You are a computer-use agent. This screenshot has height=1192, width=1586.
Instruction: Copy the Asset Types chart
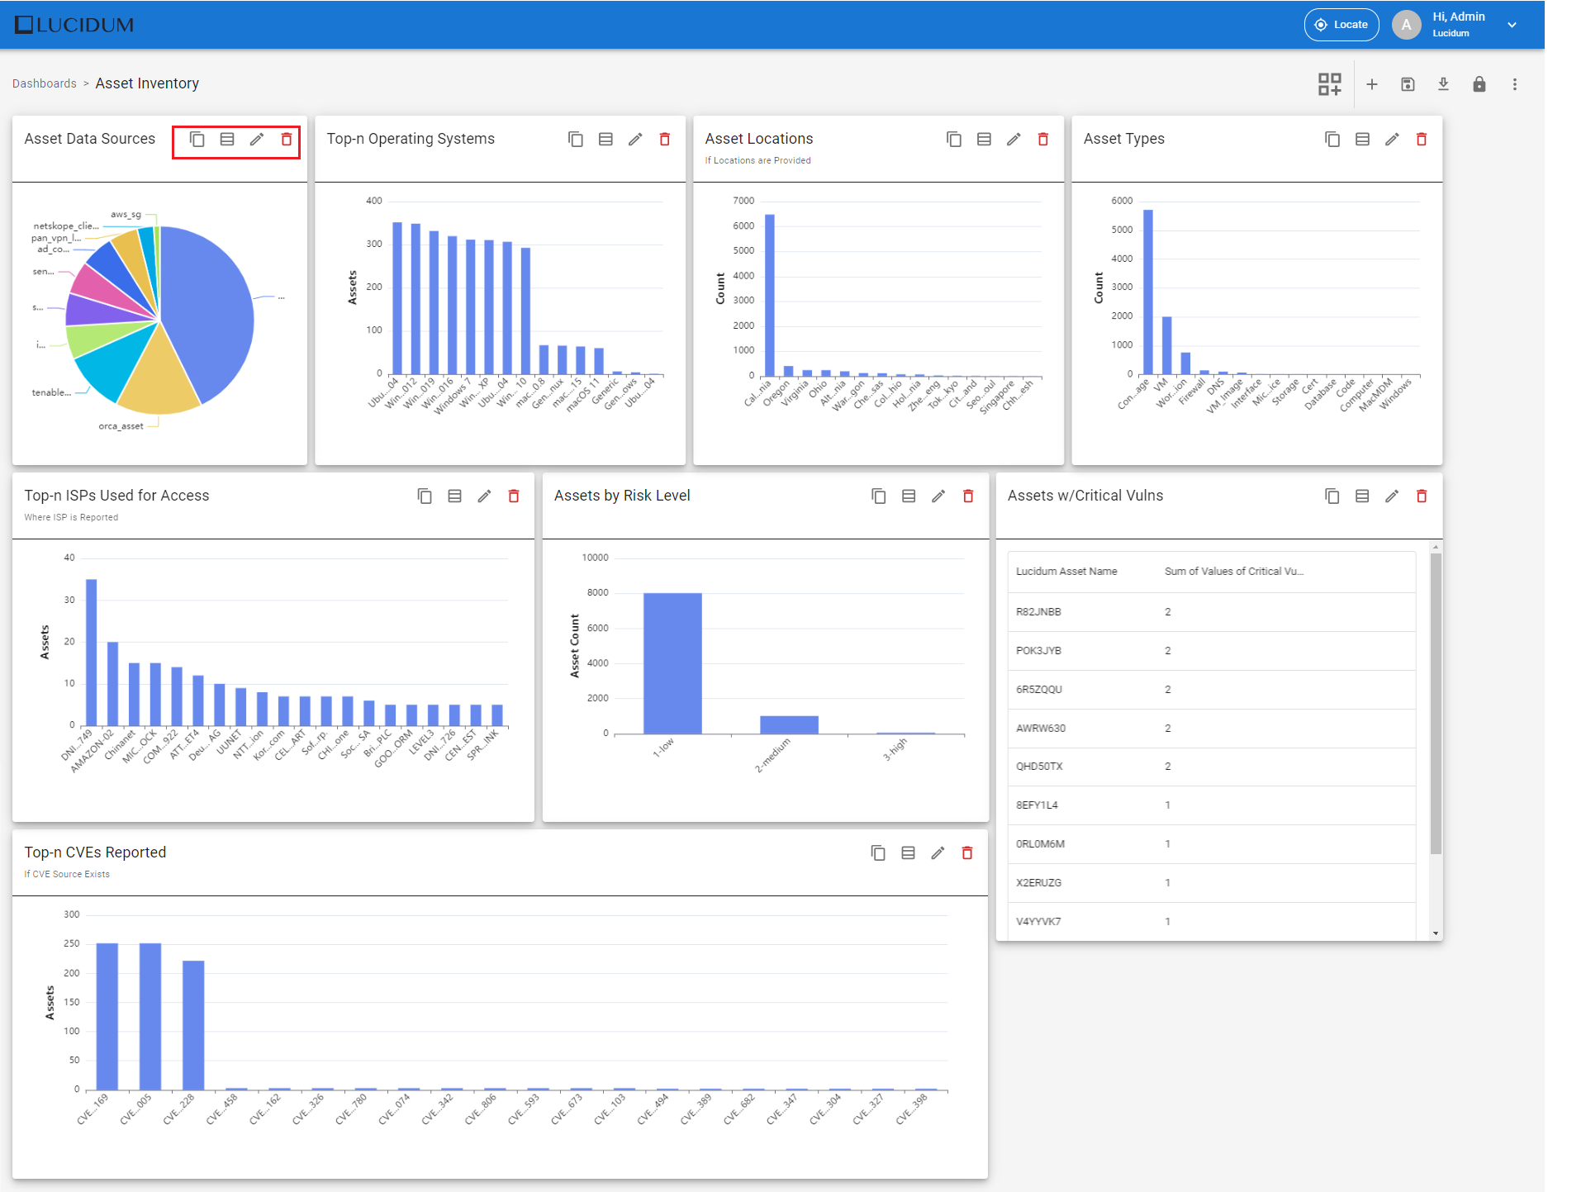[1332, 139]
